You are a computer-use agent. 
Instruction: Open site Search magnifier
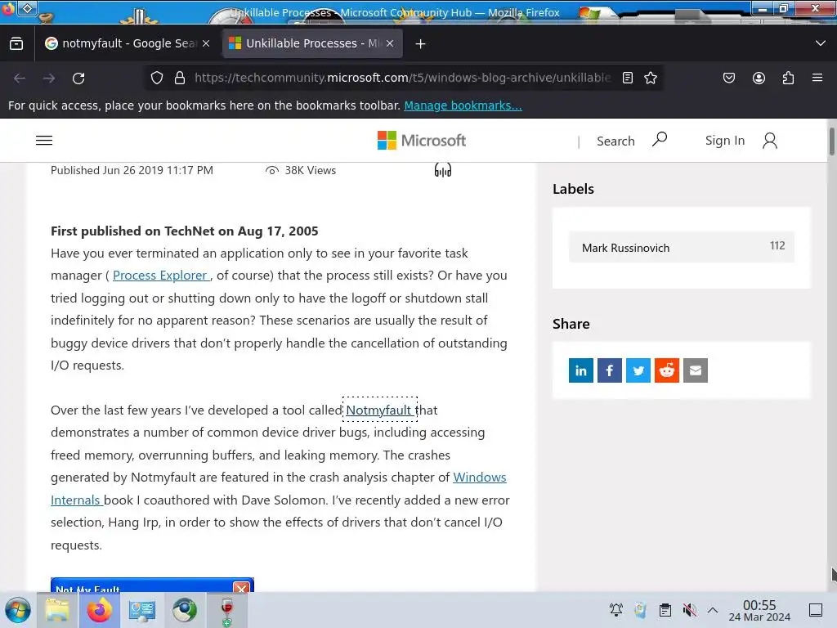pos(660,140)
